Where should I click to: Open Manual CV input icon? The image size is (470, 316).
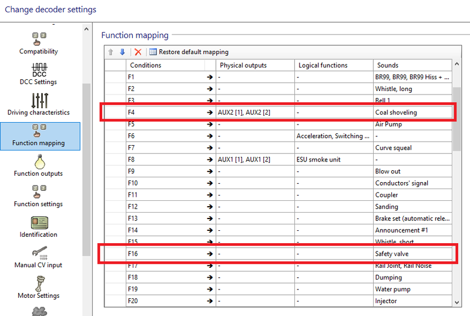39,253
